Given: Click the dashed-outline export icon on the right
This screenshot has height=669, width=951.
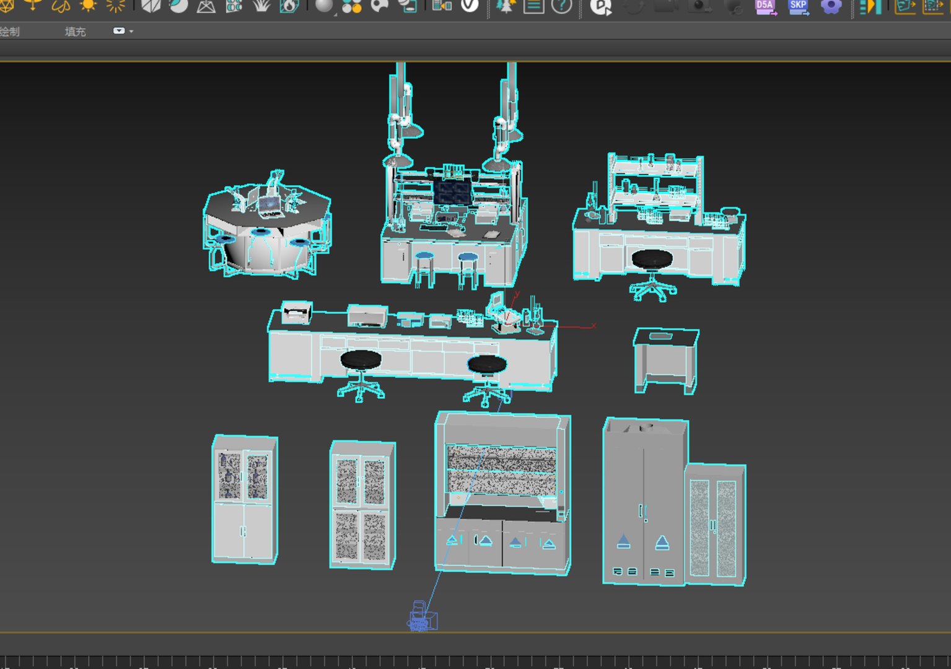Looking at the screenshot, I should 933,6.
